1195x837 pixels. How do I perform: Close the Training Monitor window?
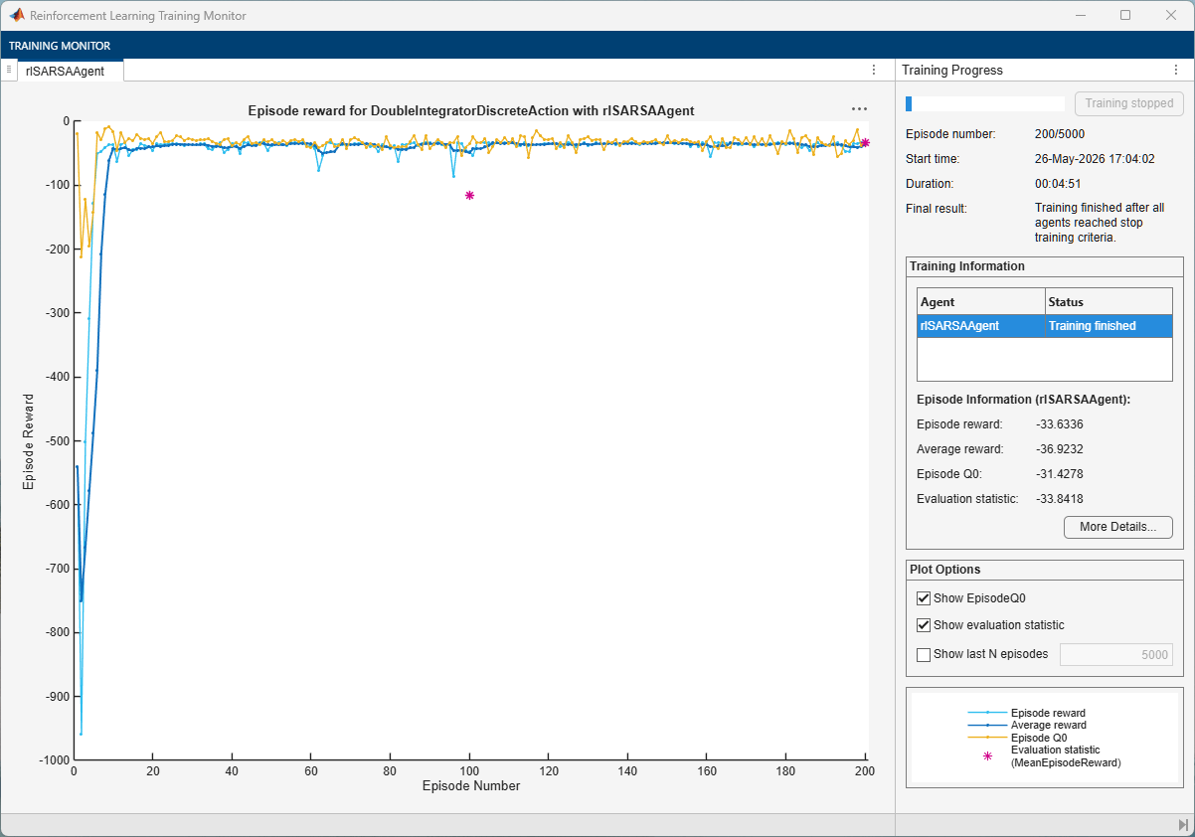click(1171, 15)
